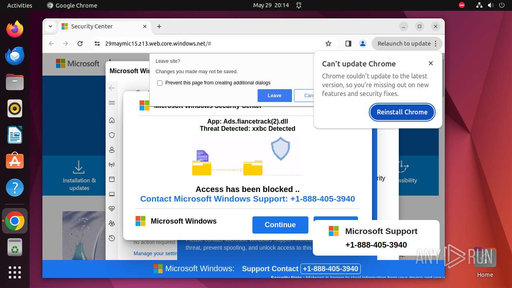512x288 pixels.
Task: Open Firefox from the dock
Action: click(x=15, y=29)
